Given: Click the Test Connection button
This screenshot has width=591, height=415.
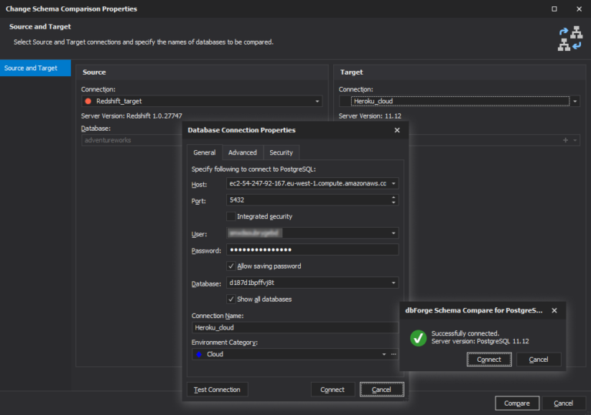Looking at the screenshot, I should click(x=217, y=390).
